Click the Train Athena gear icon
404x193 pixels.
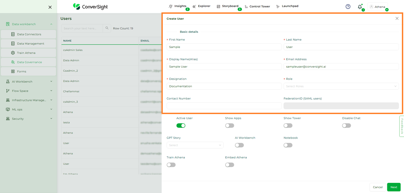coord(13,53)
